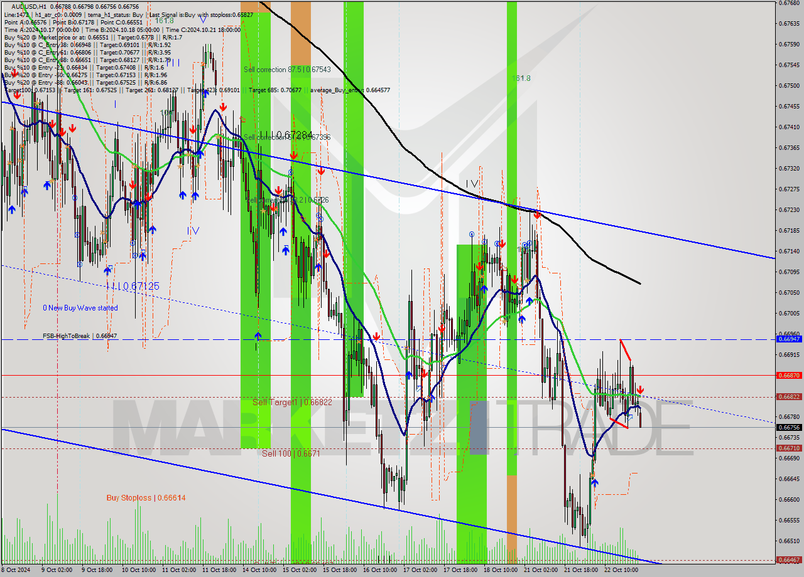Click the 0.67680 price axis value
Image resolution: width=804 pixels, height=577 pixels.
point(789,3)
